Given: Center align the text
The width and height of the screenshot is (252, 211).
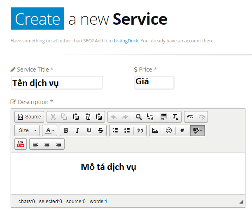Looking at the screenshot, I should [x=47, y=144].
